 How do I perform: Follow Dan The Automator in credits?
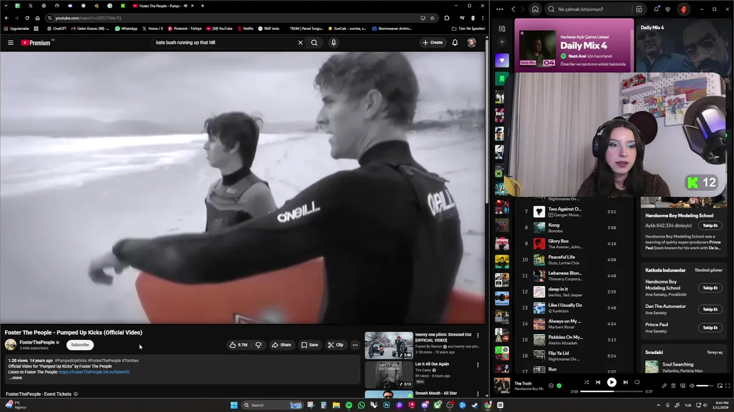click(x=710, y=309)
